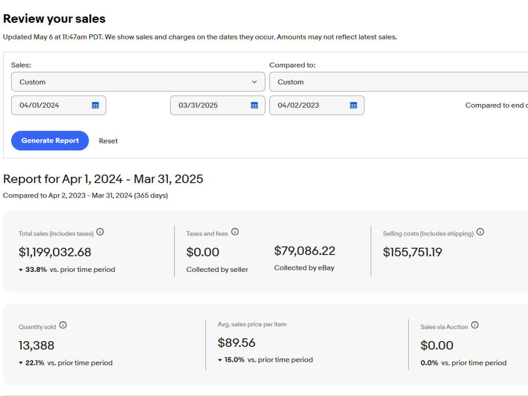
Task: Show info for Taxes and fees
Action: (235, 232)
